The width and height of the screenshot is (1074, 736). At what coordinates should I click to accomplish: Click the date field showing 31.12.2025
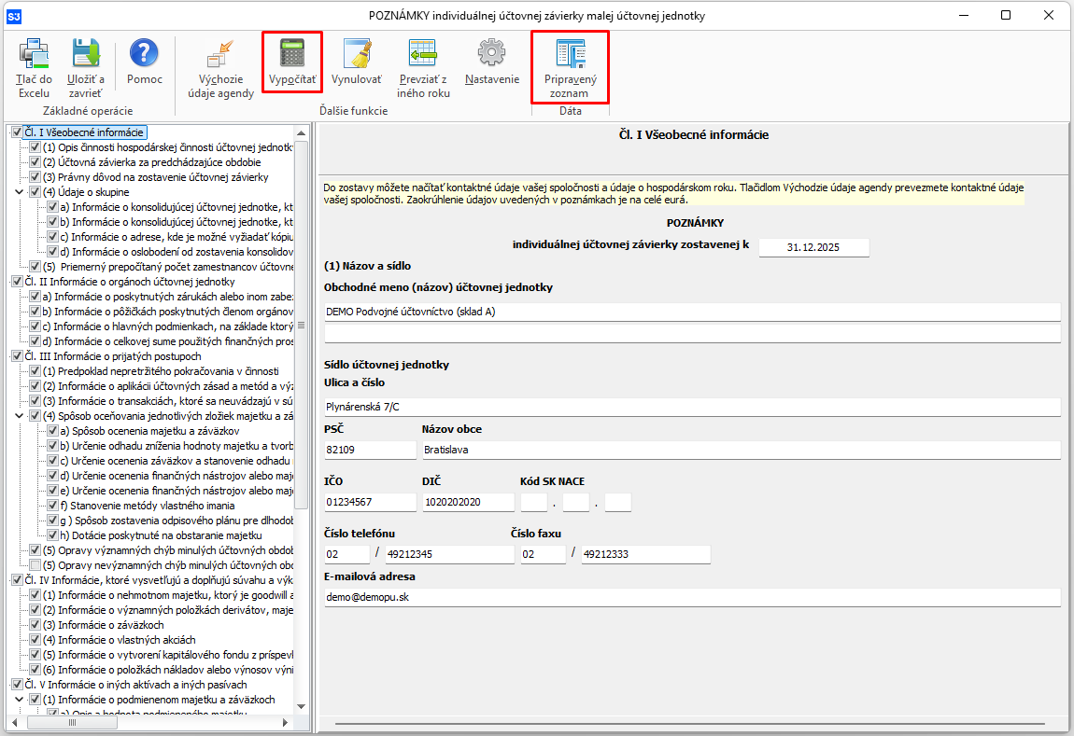click(x=813, y=247)
